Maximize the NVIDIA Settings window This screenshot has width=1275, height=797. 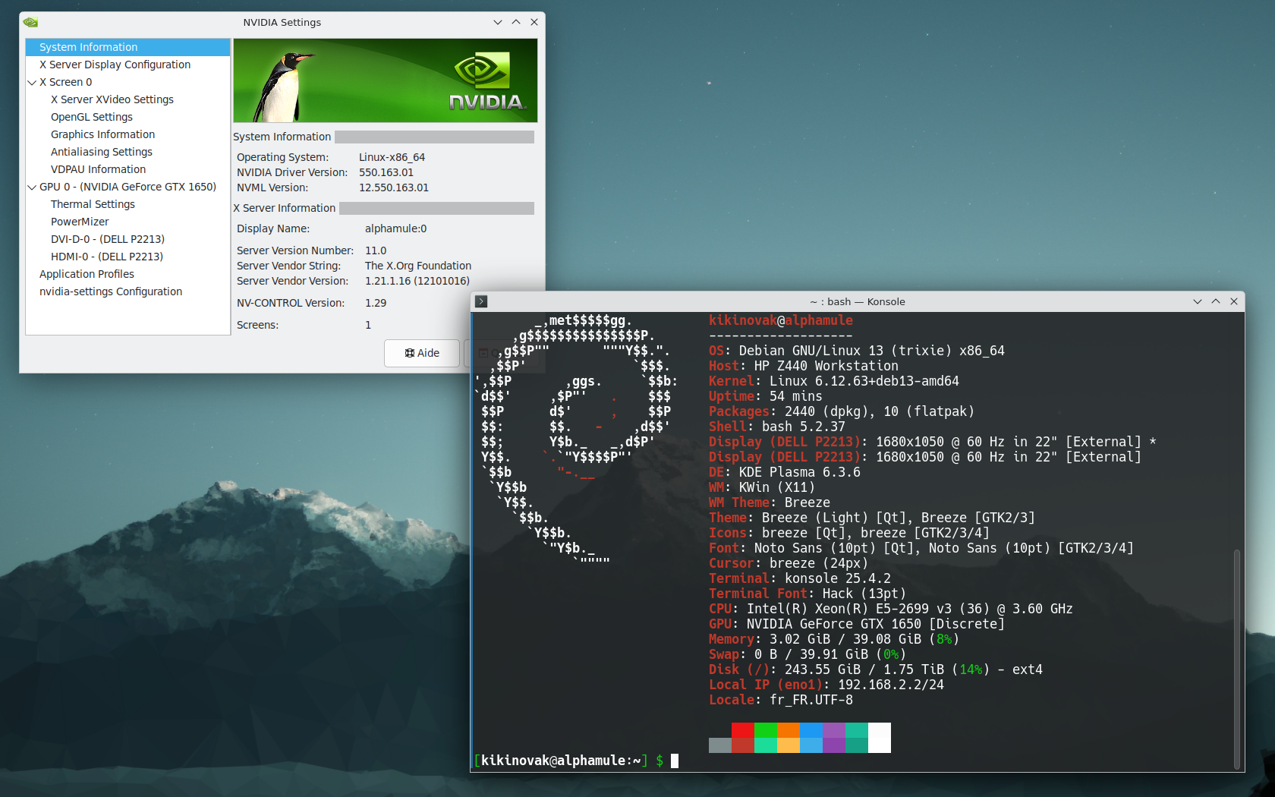(x=516, y=22)
